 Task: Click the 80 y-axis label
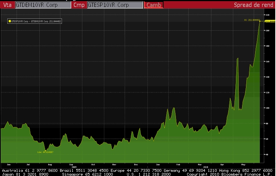click(x=267, y=123)
